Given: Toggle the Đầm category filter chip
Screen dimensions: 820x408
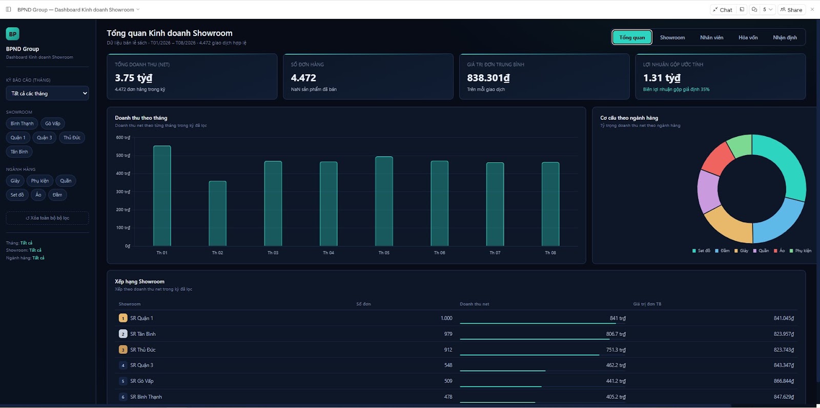Looking at the screenshot, I should click(57, 195).
